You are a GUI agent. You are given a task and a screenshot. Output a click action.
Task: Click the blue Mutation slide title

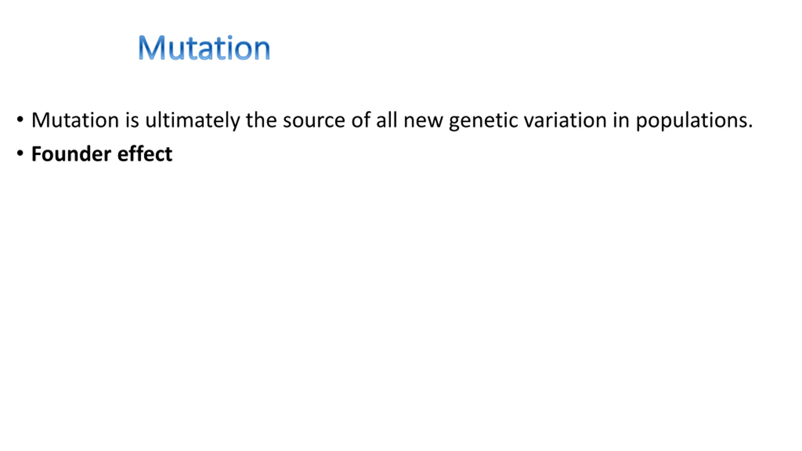click(204, 48)
